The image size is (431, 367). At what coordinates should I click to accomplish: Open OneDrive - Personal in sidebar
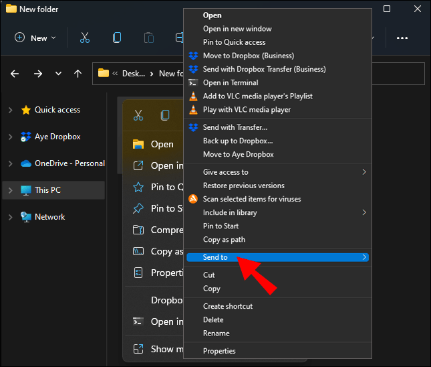pyautogui.click(x=69, y=163)
